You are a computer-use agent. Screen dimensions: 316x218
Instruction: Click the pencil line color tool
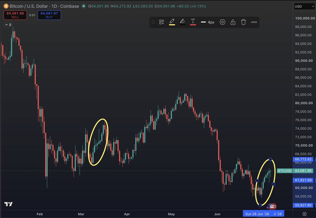coord(172,22)
